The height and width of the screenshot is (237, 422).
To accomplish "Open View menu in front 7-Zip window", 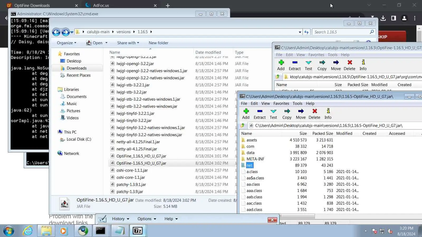I will 266,103.
